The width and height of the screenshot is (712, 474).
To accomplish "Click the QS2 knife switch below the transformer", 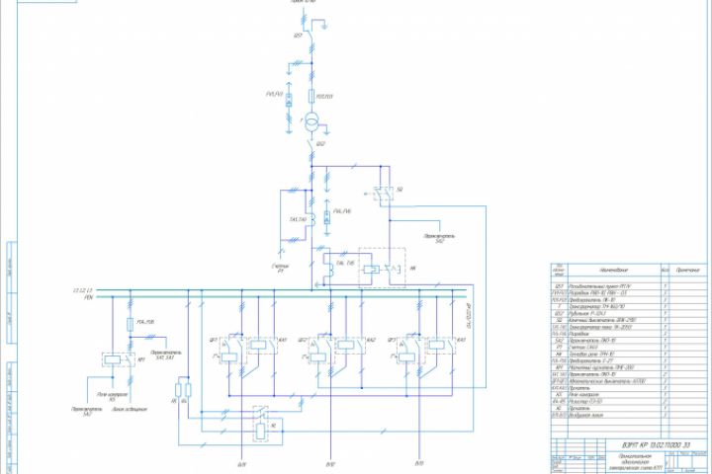I will point(311,145).
